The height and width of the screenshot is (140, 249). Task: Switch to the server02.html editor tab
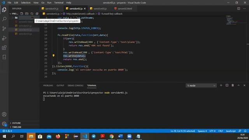[x=124, y=9]
